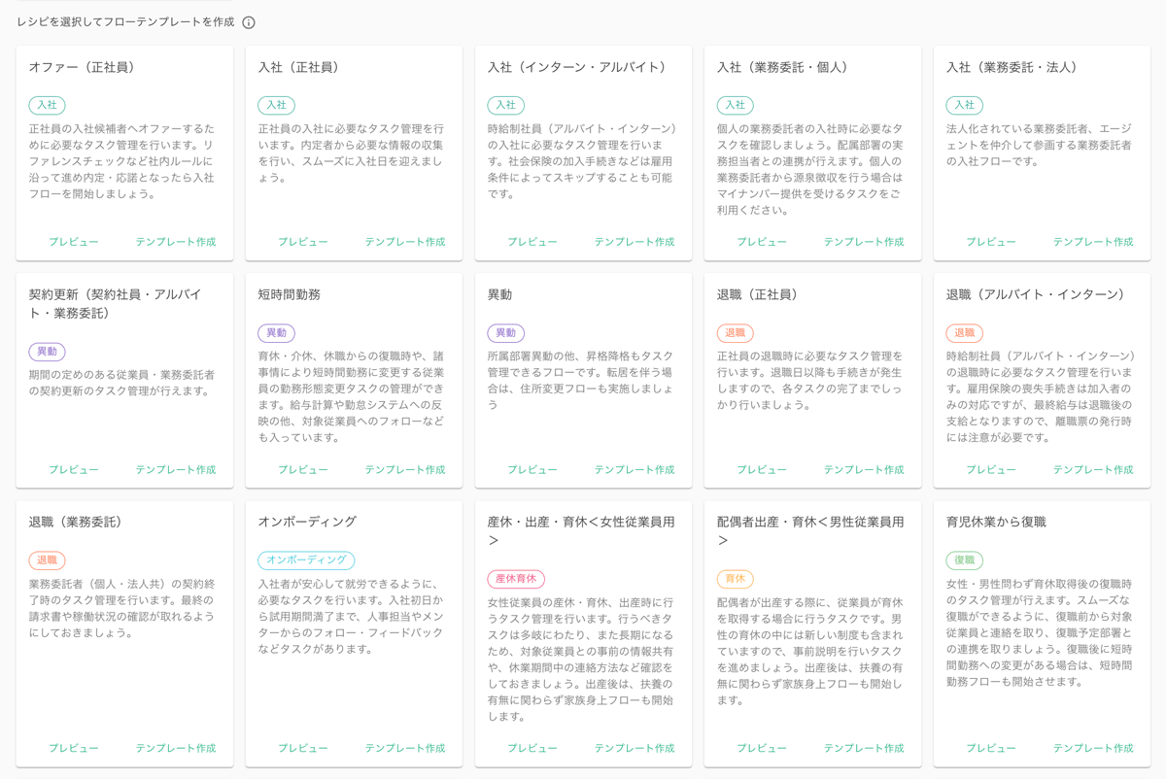The height and width of the screenshot is (779, 1166).
Task: Create template for オンボーディング
Action: [x=405, y=749]
